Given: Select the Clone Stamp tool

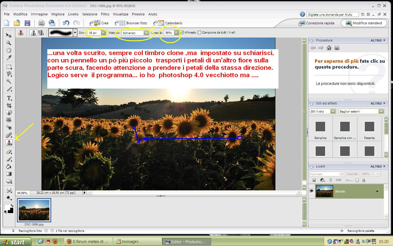Looking at the screenshot, I should pos(9,143).
